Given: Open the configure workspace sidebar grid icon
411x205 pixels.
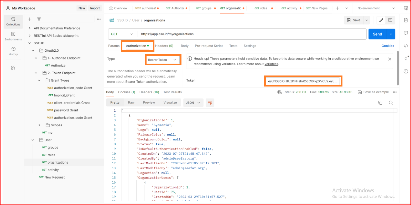Looking at the screenshot, I should pos(13,68).
